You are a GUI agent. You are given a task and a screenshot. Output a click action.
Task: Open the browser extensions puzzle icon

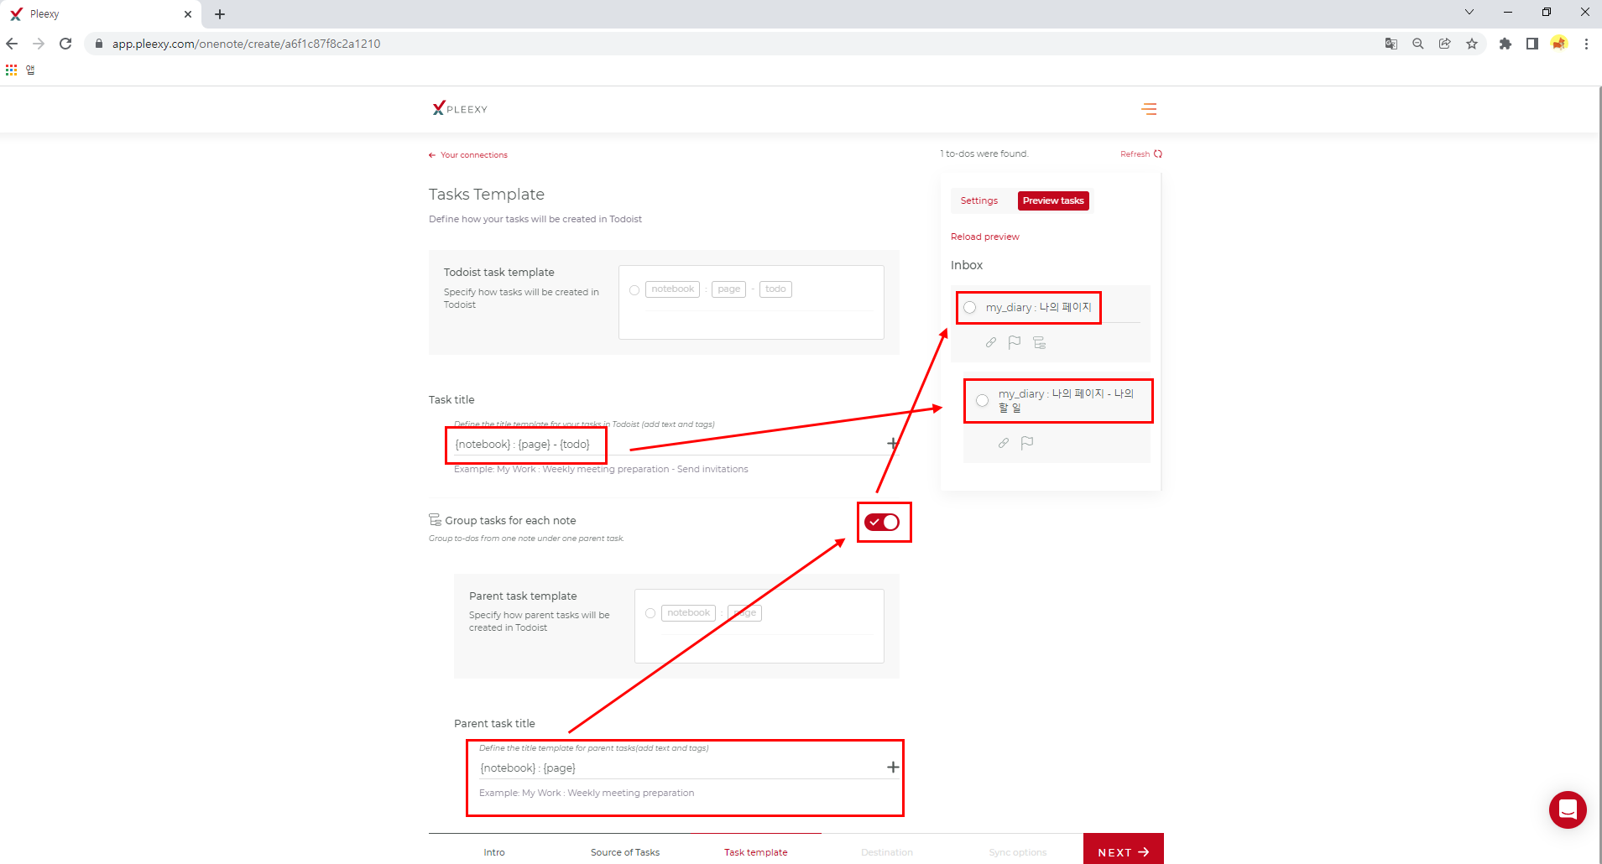point(1505,44)
